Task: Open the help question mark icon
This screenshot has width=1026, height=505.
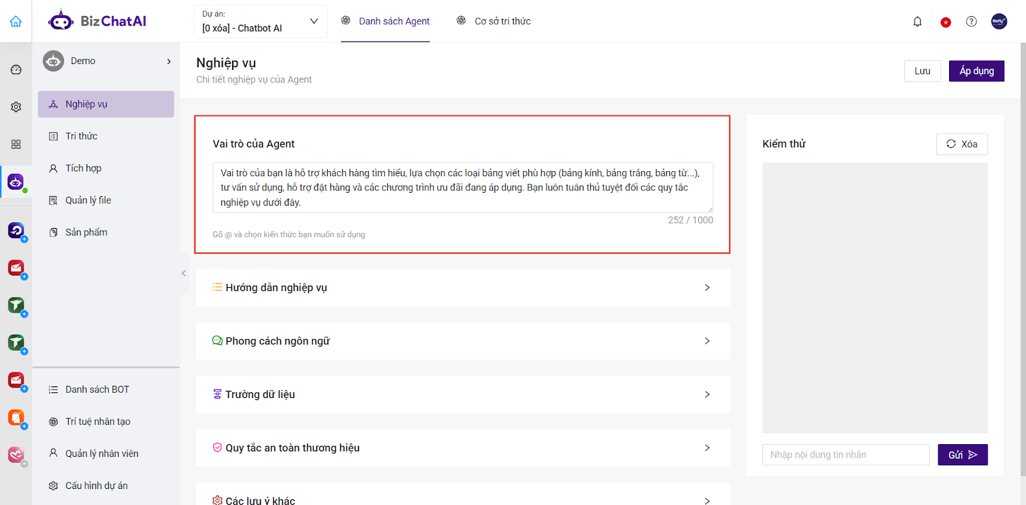Action: [971, 22]
